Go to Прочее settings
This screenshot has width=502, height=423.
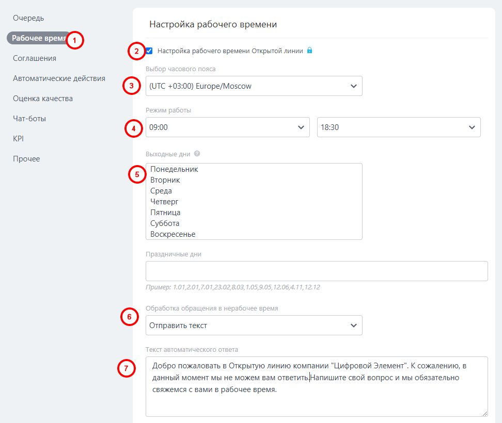[26, 159]
